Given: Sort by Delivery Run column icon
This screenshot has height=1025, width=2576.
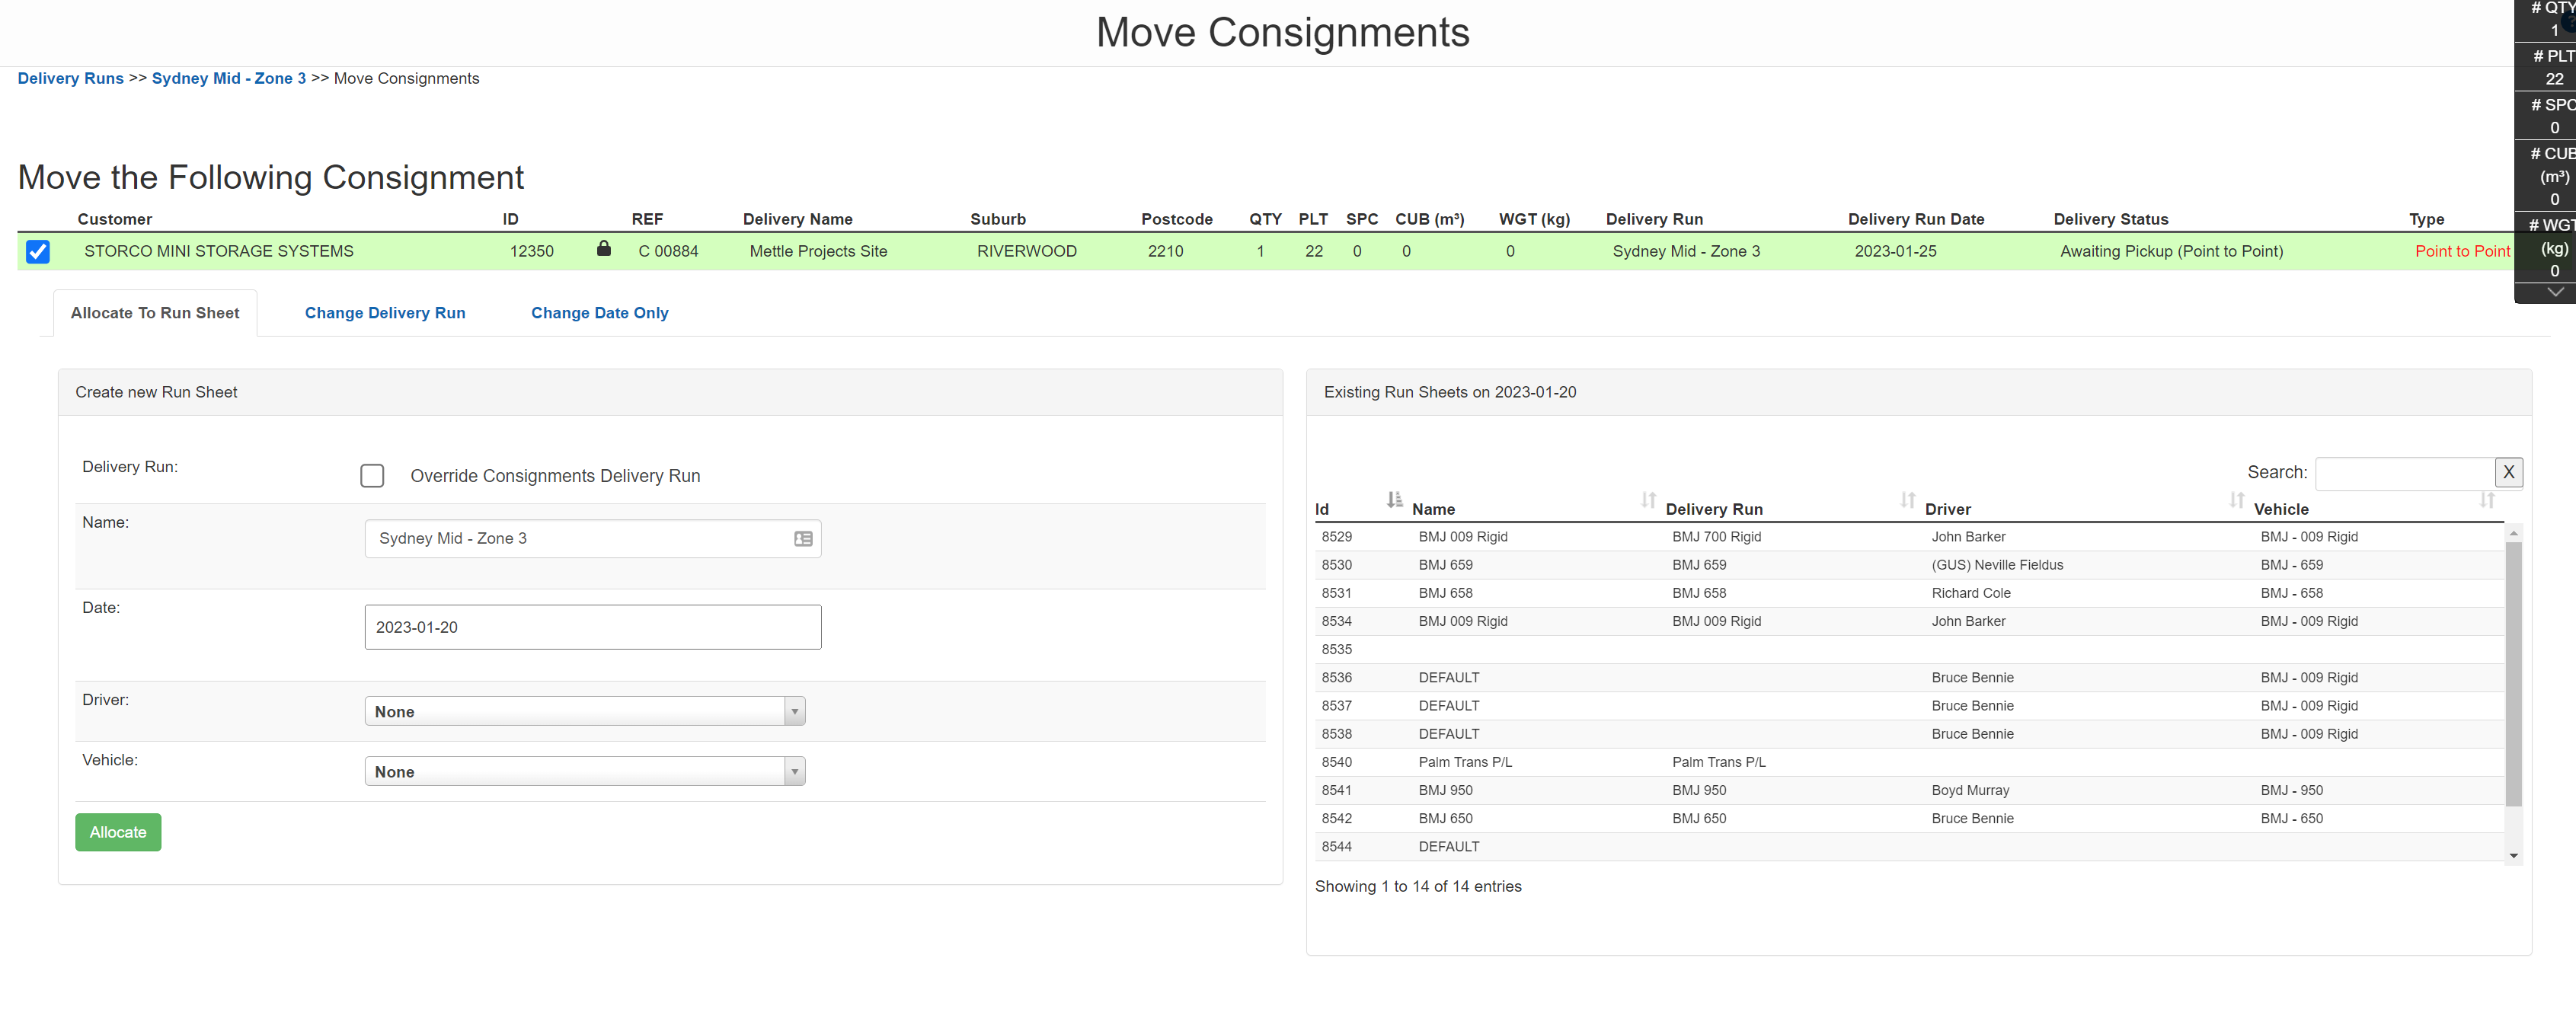Looking at the screenshot, I should [1907, 499].
